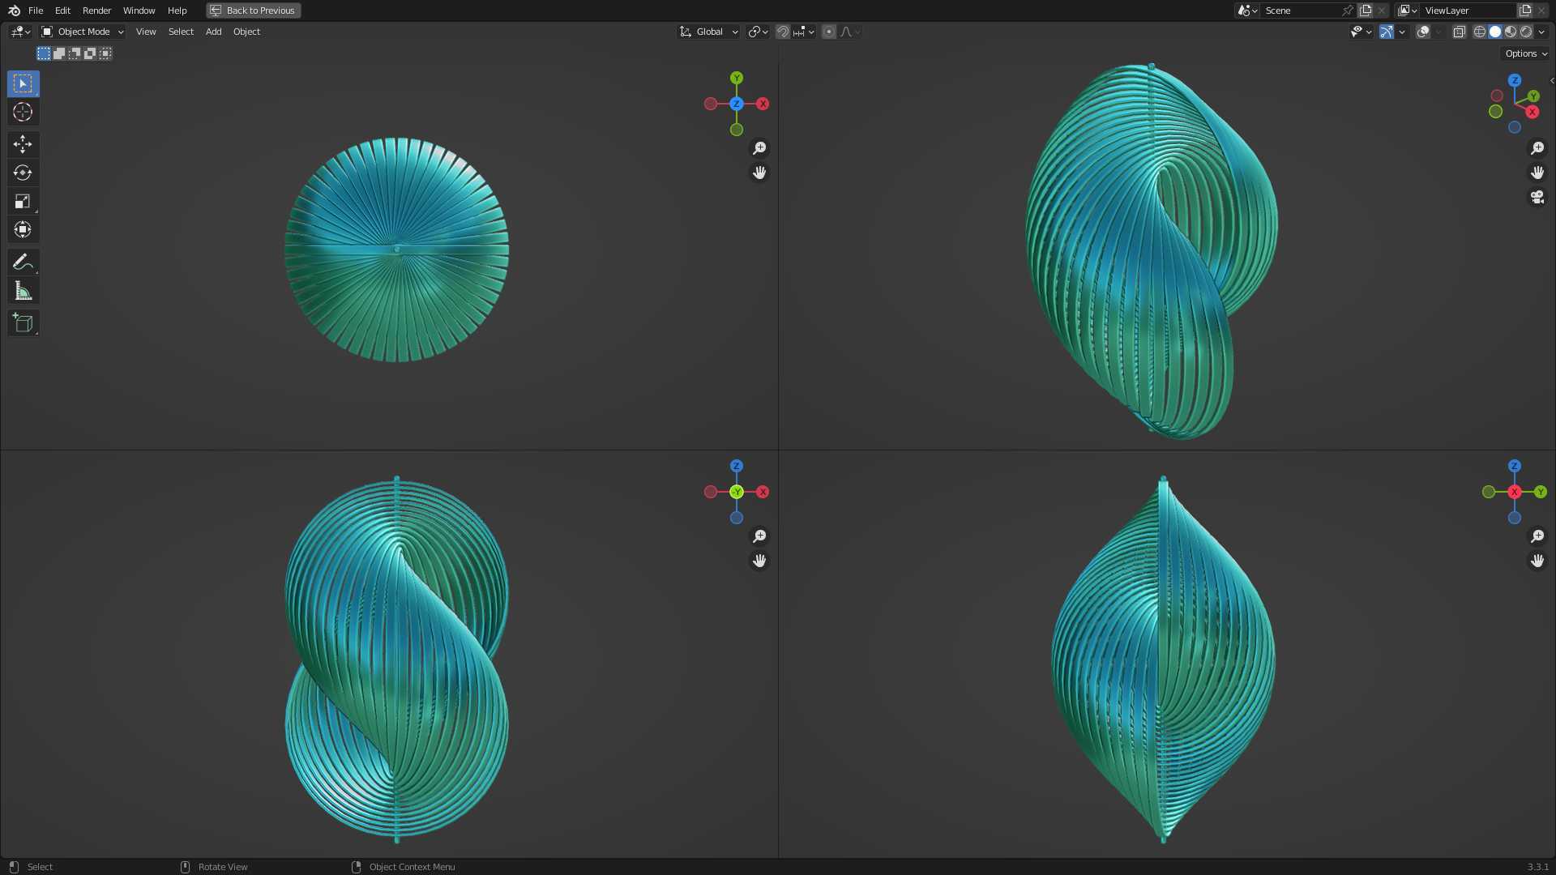Viewport: 1556px width, 875px height.
Task: Open the Options popover
Action: point(1526,53)
